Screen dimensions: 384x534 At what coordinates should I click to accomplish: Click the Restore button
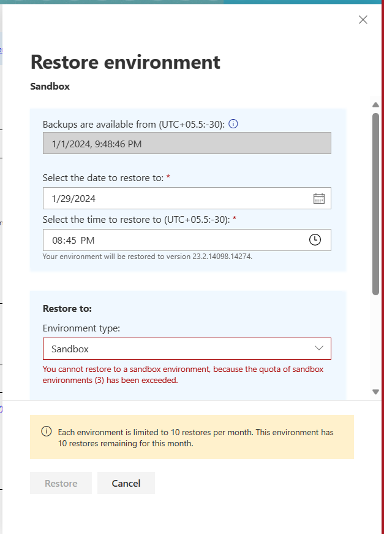pyautogui.click(x=61, y=483)
